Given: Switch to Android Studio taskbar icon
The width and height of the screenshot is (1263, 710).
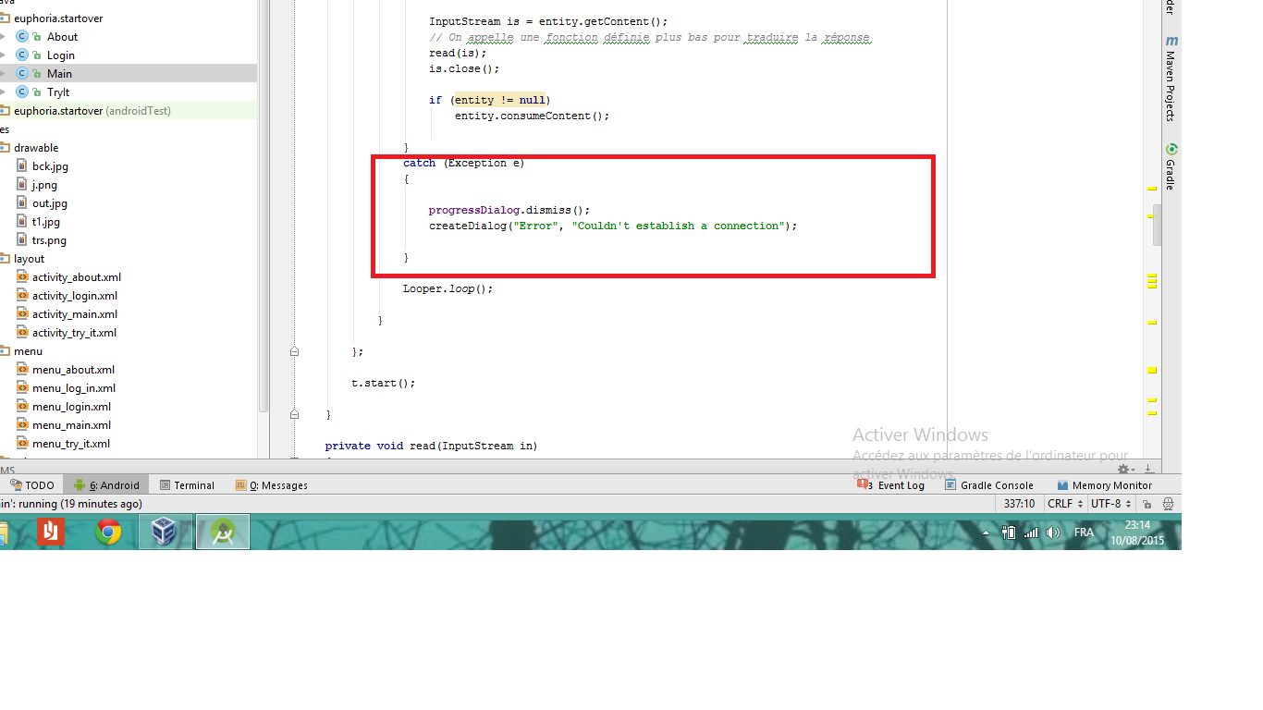Looking at the screenshot, I should 222,532.
